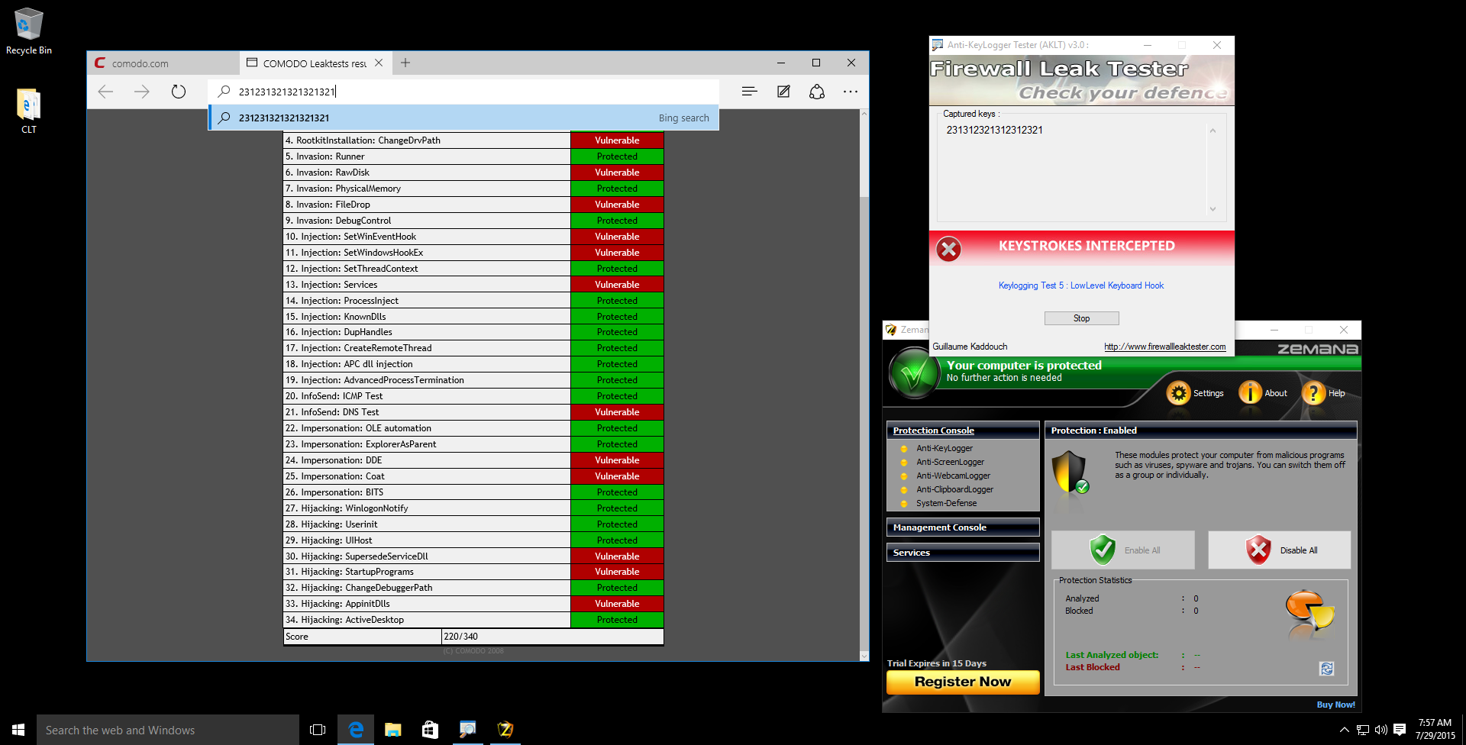Open Task View from taskbar
The height and width of the screenshot is (745, 1466).
(x=318, y=730)
